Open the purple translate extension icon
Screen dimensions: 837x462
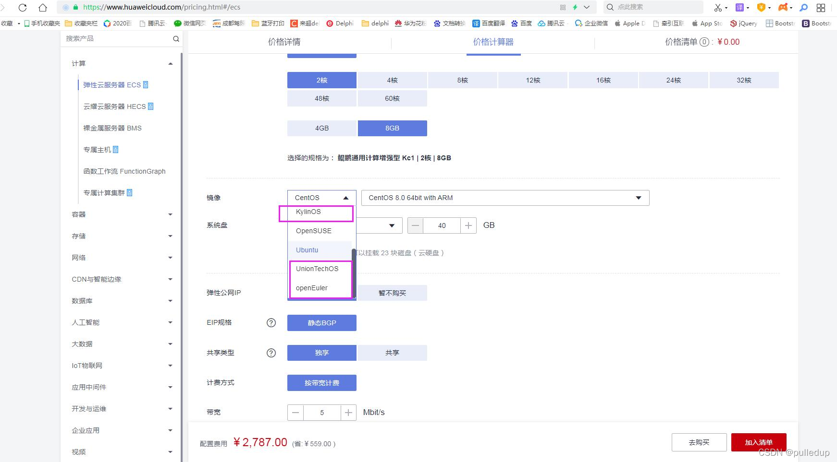click(x=740, y=7)
